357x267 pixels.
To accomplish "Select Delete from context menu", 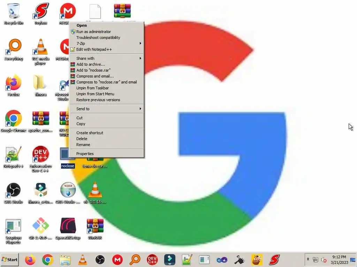I will (107, 139).
